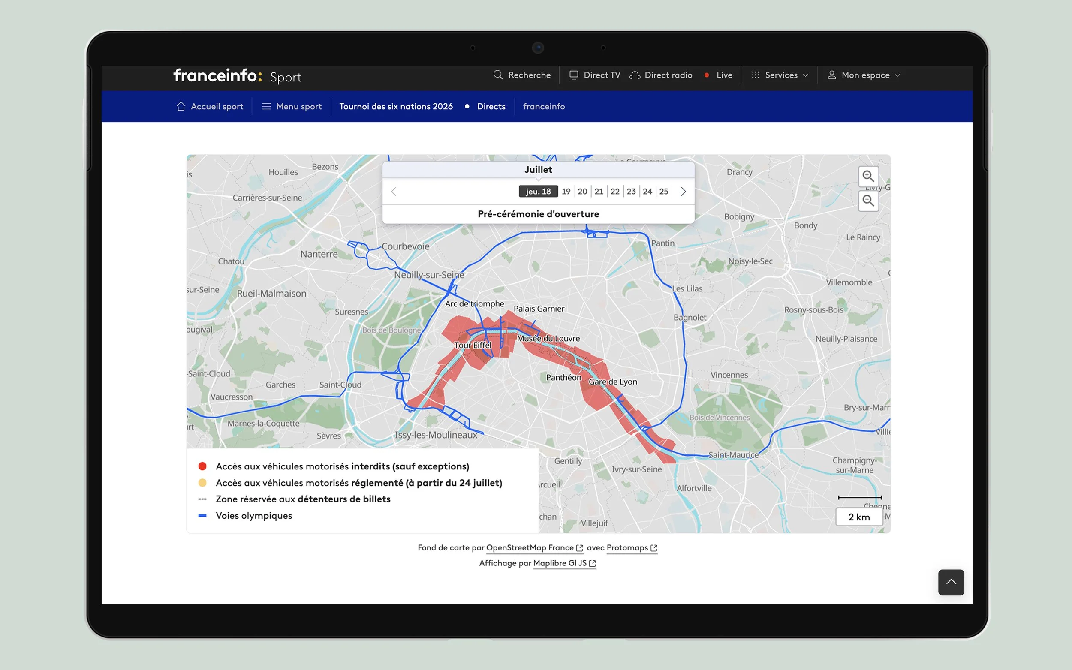The height and width of the screenshot is (670, 1072).
Task: Click Pantin map label
Action: (x=662, y=243)
